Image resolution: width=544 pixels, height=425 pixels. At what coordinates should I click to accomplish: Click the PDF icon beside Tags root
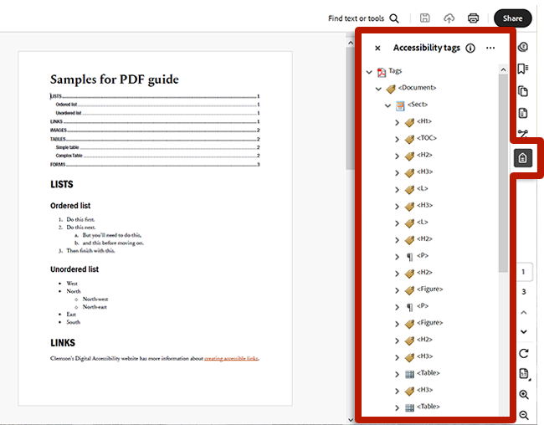coord(382,72)
